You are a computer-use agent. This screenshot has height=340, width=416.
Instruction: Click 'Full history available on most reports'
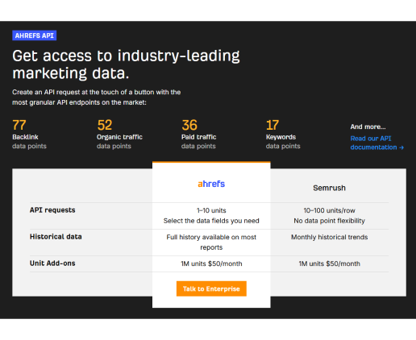pos(211,243)
